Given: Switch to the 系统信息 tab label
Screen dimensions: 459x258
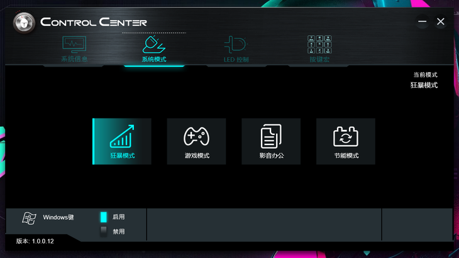Looking at the screenshot, I should [74, 59].
